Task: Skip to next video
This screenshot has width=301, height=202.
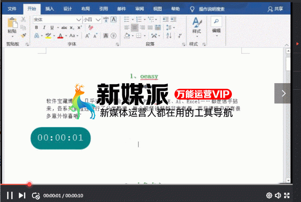Action: (x=22, y=195)
